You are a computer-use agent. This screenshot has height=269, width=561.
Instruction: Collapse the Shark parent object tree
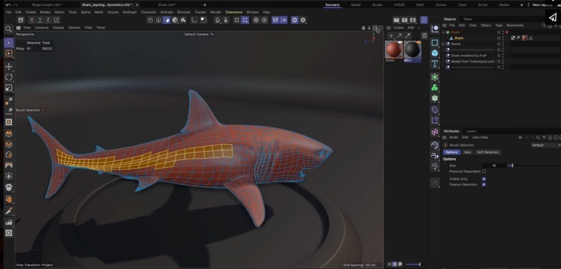[443, 32]
